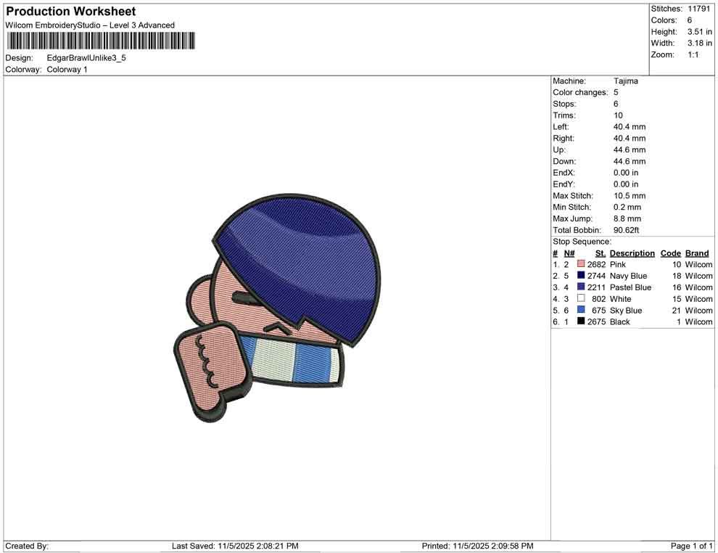Image resolution: width=718 pixels, height=553 pixels.
Task: Click the Sky Blue thread color swatch
Action: (x=581, y=310)
